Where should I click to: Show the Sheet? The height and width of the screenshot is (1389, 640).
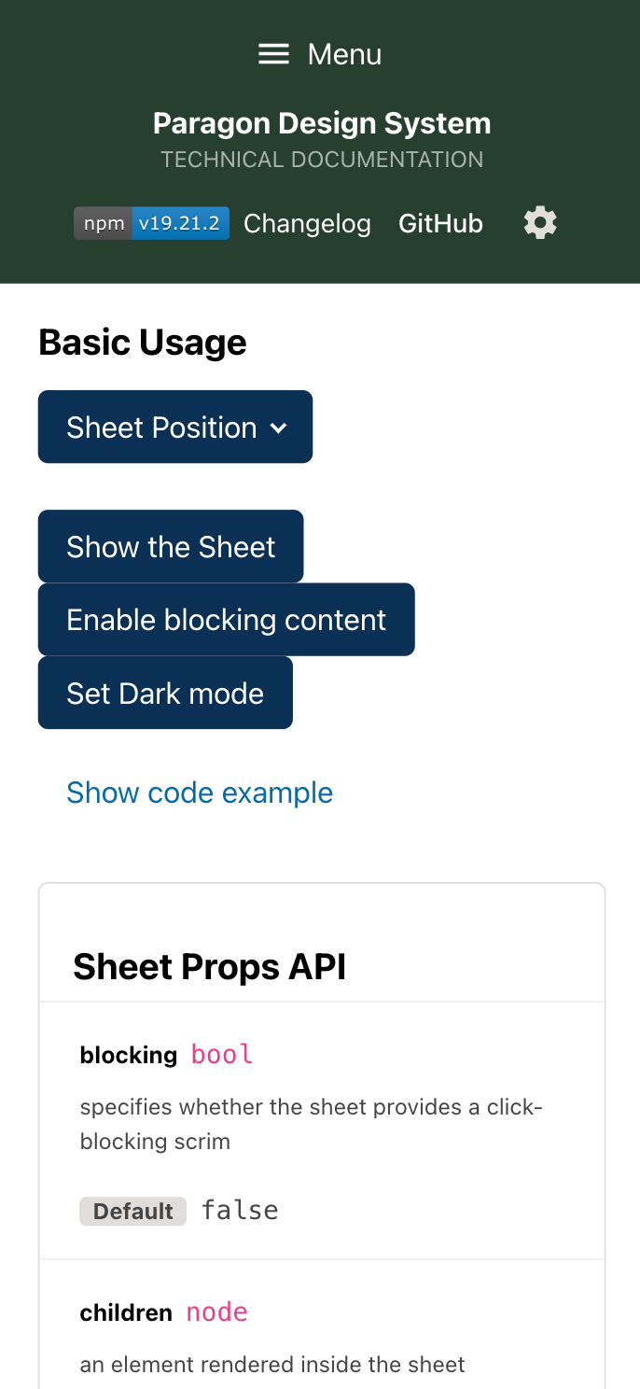click(x=171, y=546)
